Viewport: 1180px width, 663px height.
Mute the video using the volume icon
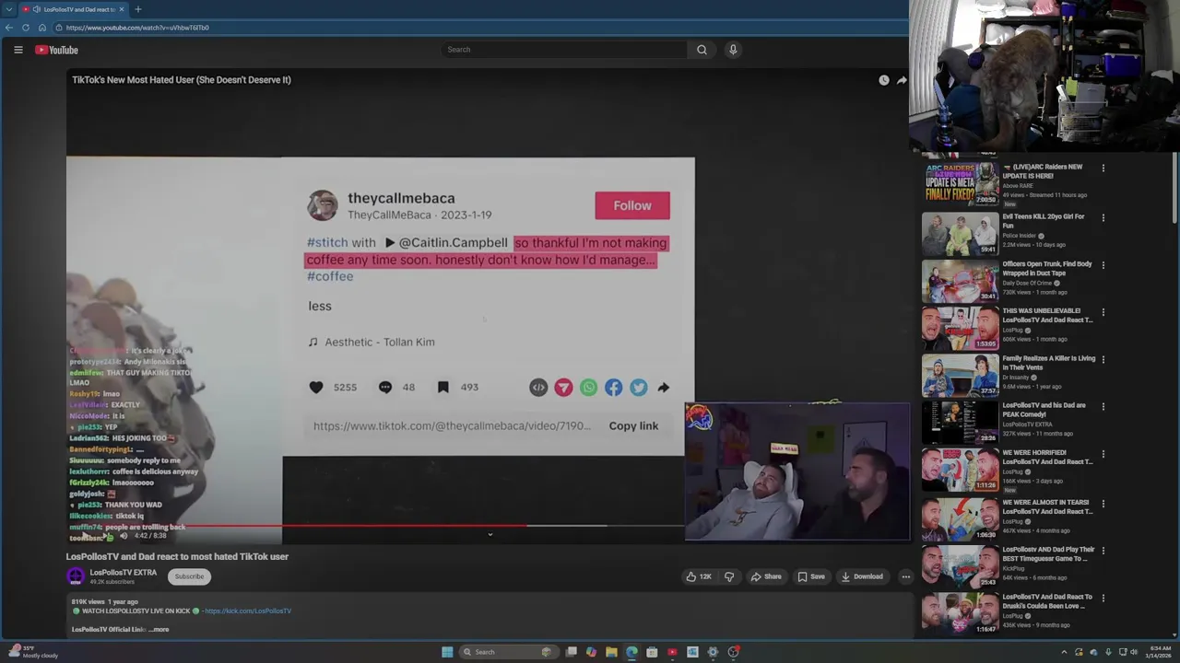(124, 535)
